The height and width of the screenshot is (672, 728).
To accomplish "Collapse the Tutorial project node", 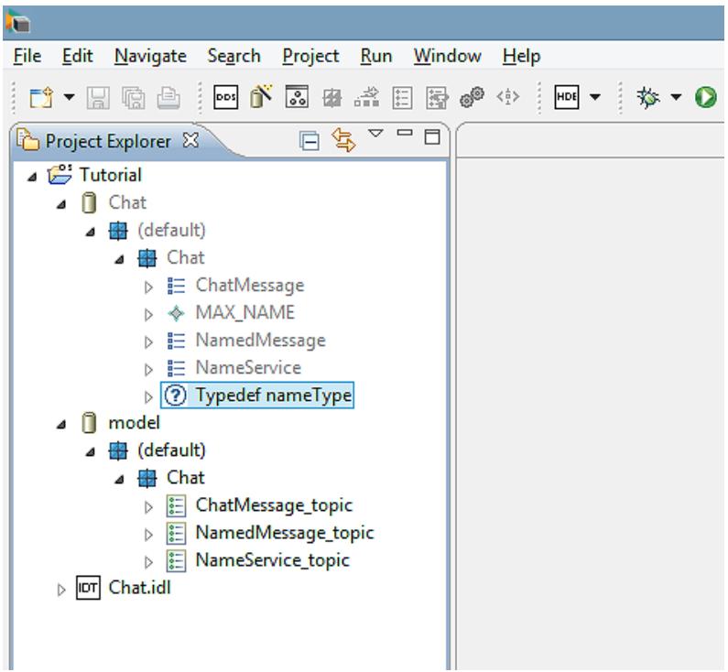I will [x=32, y=177].
